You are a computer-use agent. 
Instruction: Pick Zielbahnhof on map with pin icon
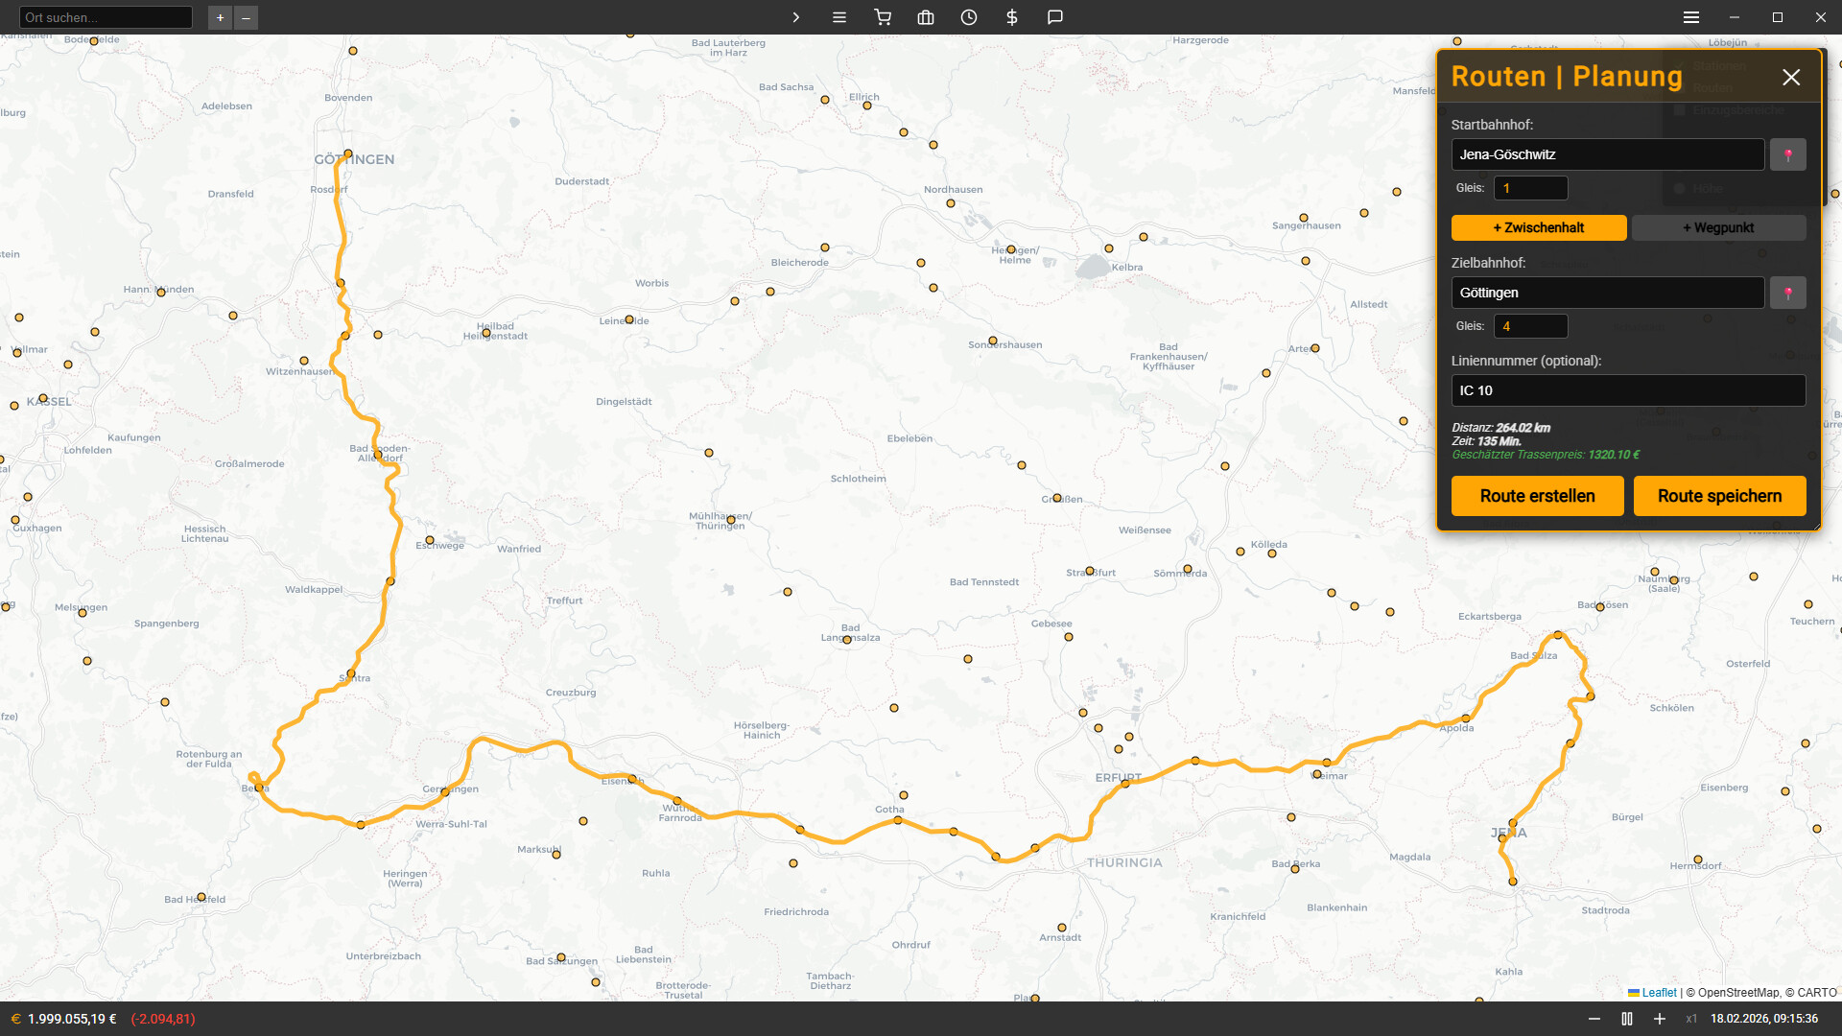pos(1787,293)
